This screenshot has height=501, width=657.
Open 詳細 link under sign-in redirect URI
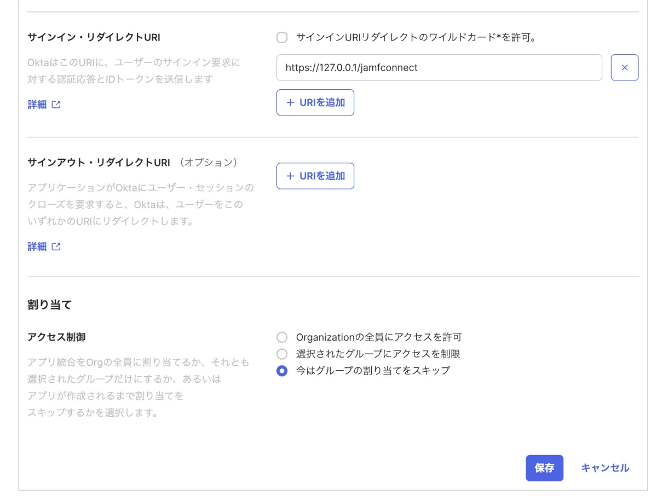pos(37,105)
